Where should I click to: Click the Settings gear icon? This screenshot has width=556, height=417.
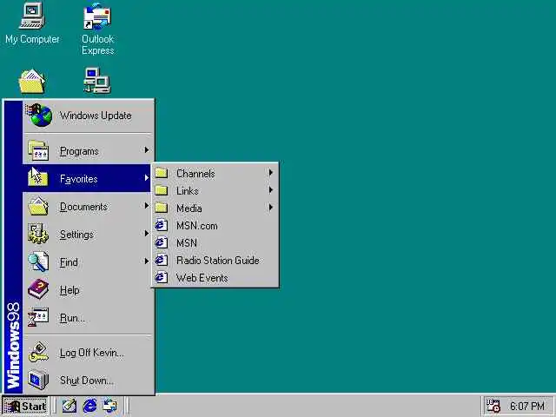click(x=38, y=234)
